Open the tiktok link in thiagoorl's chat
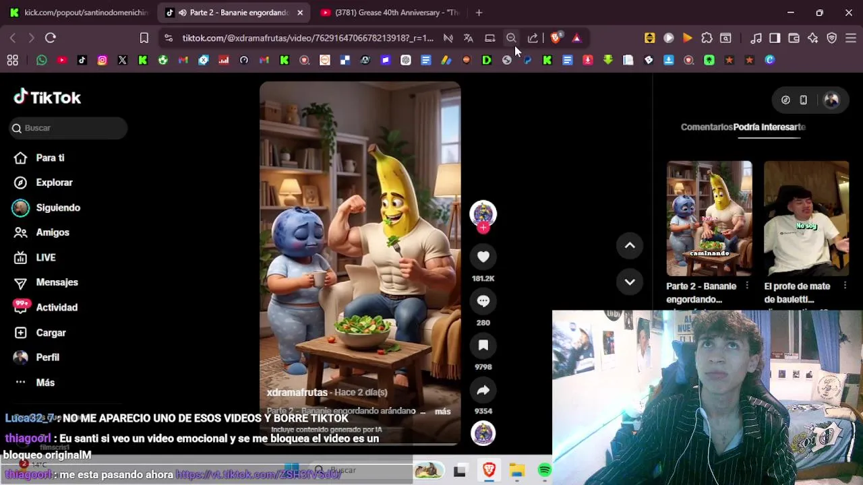This screenshot has width=863, height=485. pos(259,474)
